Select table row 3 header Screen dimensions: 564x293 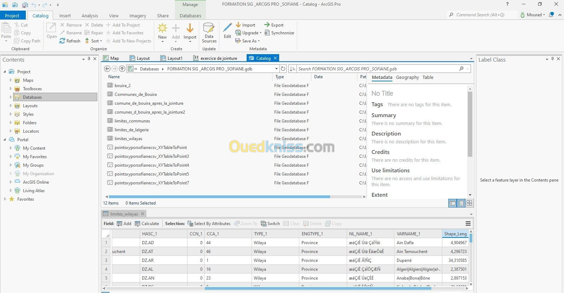[x=106, y=260]
